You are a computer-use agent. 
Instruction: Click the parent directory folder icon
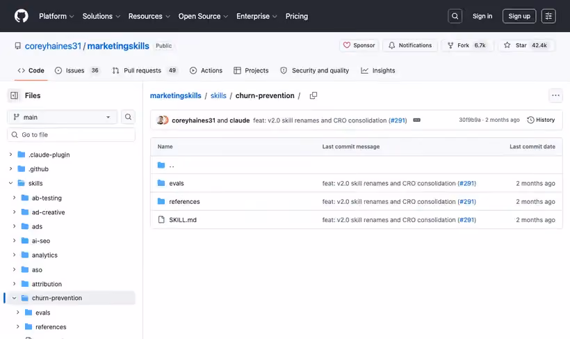(x=161, y=165)
